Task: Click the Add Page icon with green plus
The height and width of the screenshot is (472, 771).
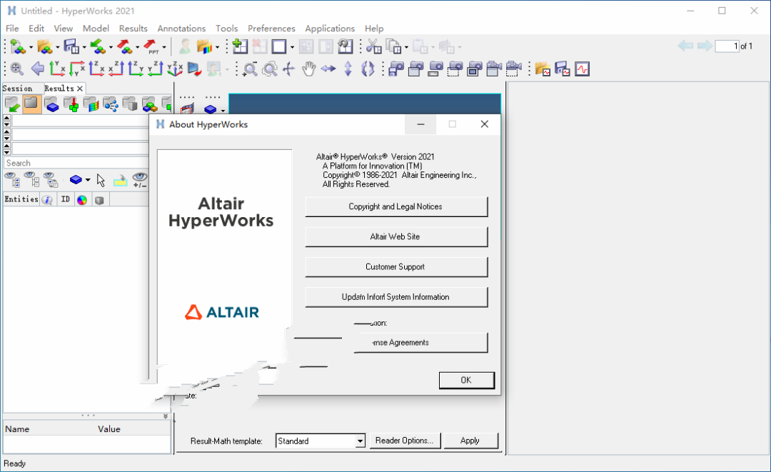Action: click(240, 46)
